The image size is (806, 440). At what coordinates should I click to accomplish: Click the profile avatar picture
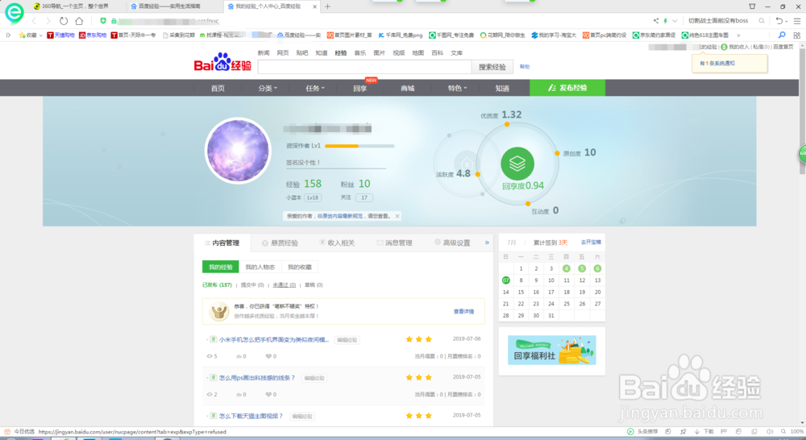(238, 151)
